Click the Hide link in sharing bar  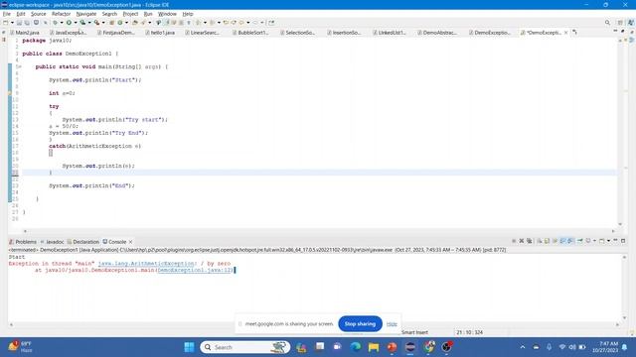pyautogui.click(x=392, y=324)
